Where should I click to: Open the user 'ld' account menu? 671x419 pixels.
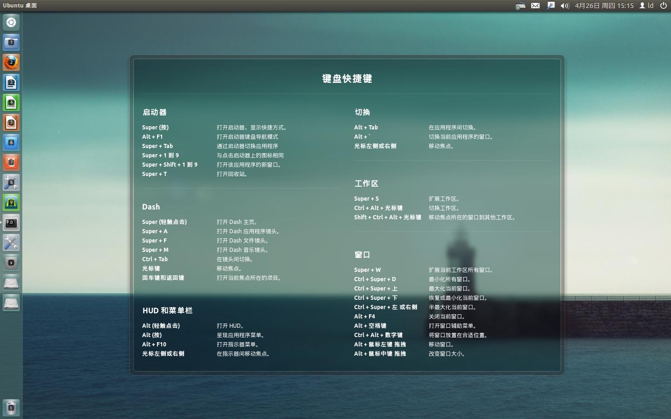click(x=646, y=6)
